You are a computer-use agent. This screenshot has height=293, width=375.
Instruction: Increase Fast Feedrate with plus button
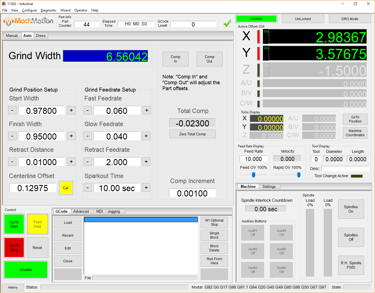[147, 111]
